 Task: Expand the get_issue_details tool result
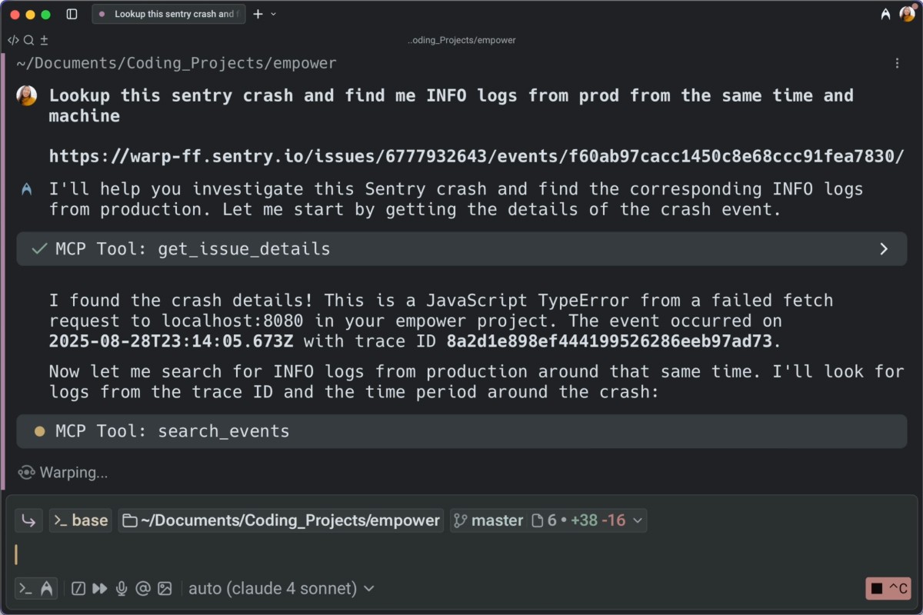point(884,249)
